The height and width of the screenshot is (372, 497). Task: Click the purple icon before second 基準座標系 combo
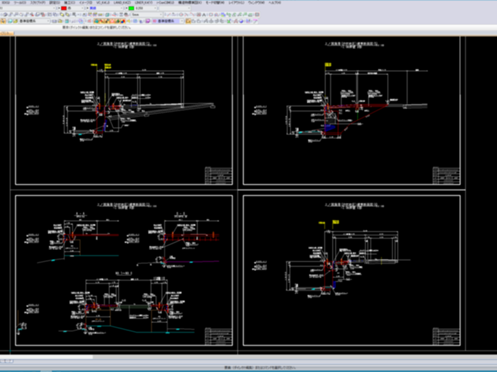[148, 21]
